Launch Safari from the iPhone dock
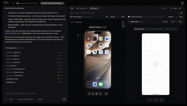 (95, 84)
